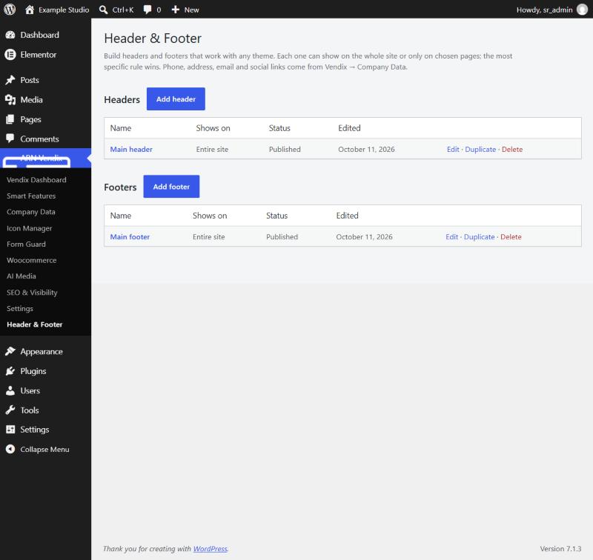
Task: Click the Pages icon in sidebar
Action: click(10, 119)
